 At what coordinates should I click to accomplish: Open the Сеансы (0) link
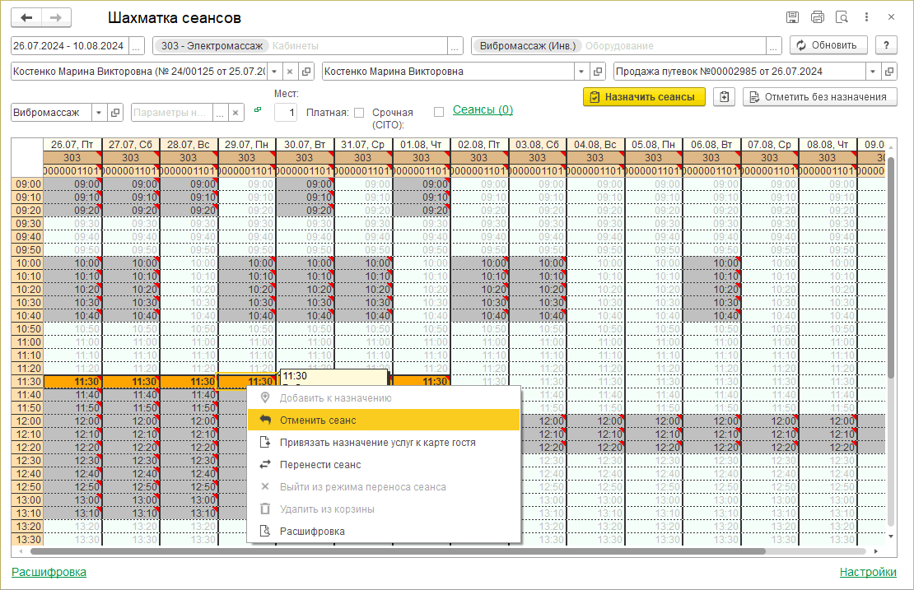[483, 109]
